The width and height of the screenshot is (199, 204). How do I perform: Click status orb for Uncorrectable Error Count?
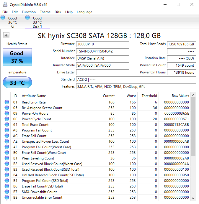click(7, 197)
